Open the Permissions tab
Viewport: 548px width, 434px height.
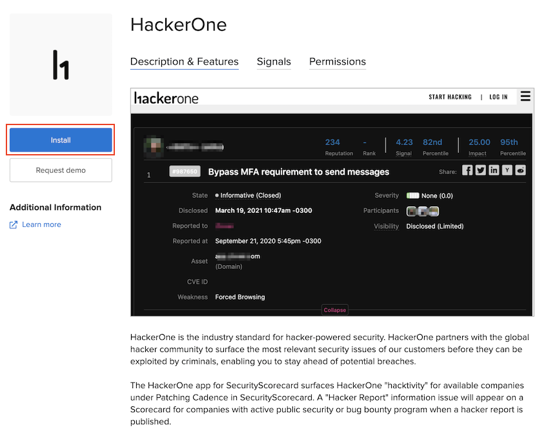(x=338, y=62)
